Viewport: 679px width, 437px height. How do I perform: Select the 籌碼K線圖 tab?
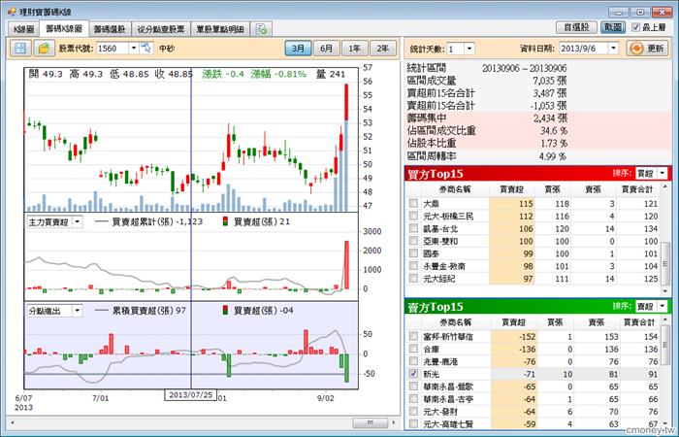click(64, 28)
